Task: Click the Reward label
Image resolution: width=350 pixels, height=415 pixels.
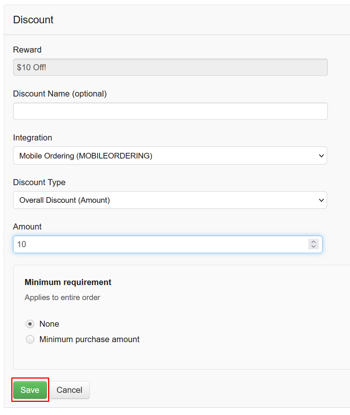Action: coord(27,50)
